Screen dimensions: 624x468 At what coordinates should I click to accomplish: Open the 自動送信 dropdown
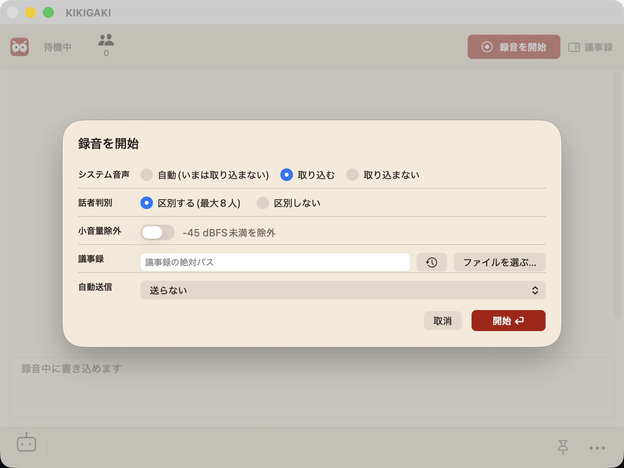pyautogui.click(x=343, y=290)
